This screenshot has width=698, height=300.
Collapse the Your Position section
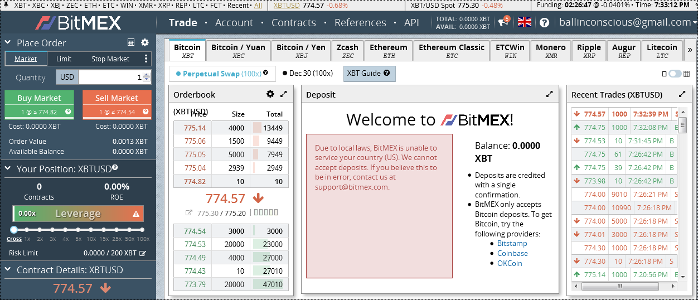(8, 169)
